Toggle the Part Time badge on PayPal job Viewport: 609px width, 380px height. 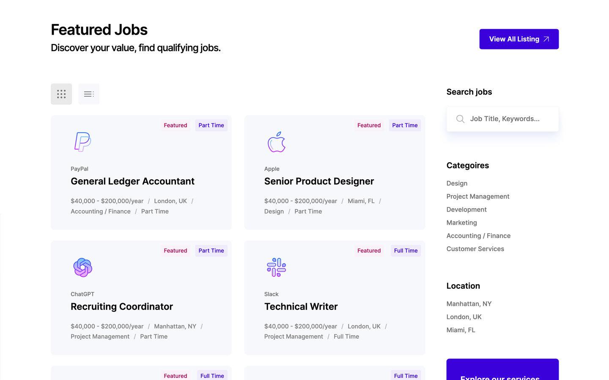pos(211,125)
